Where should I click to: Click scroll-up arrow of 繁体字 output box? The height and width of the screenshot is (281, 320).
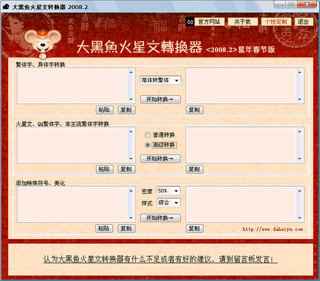(300, 72)
